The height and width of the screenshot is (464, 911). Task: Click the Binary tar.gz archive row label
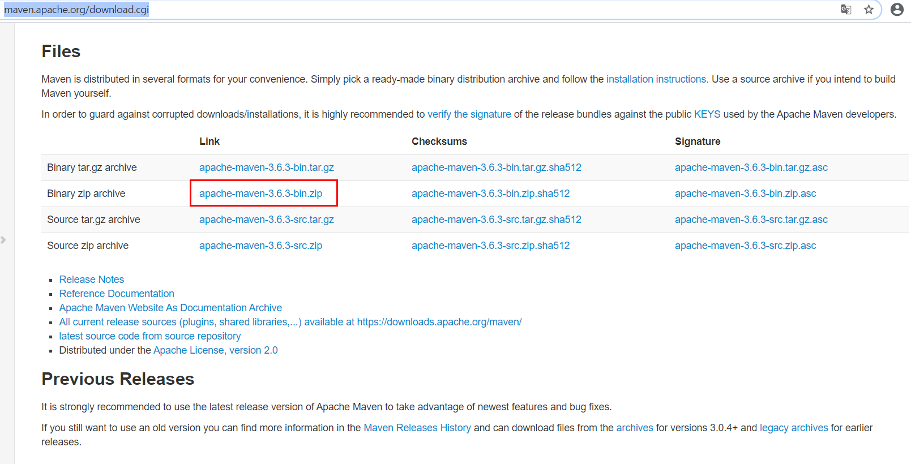tap(92, 167)
